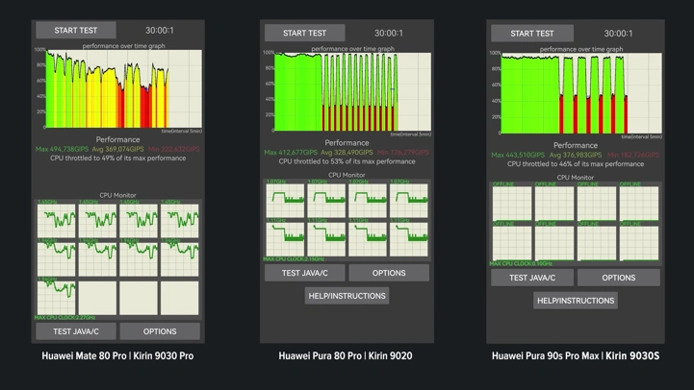Click 'performance over time graph' title on Pura 90s Pro Max
Image resolution: width=694 pixels, height=390 pixels.
click(x=581, y=49)
